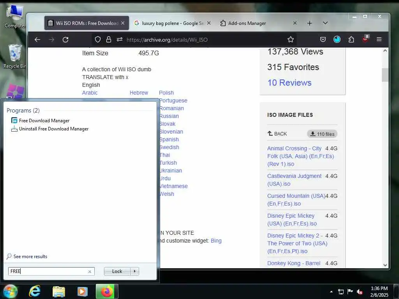Open the Extensions puzzle piece icon
Screen dimensions: 399x299
point(351,39)
